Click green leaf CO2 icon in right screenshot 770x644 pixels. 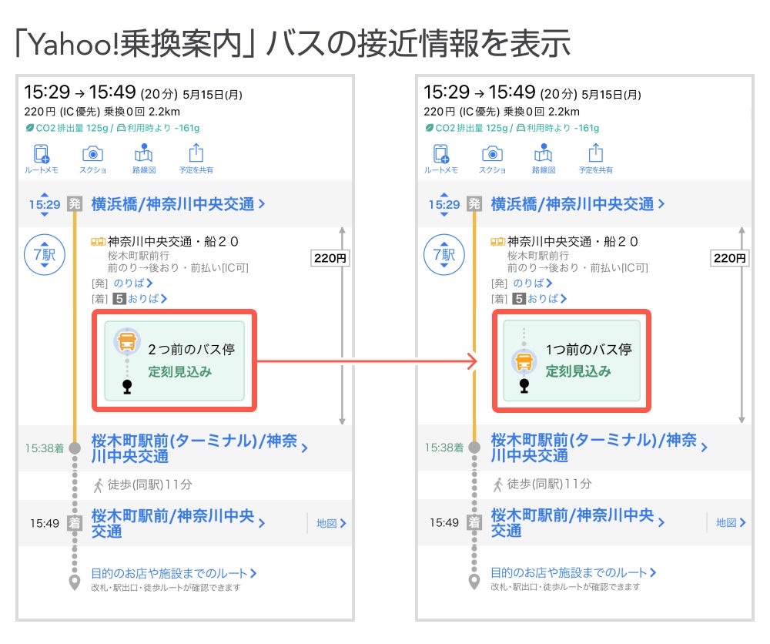click(429, 128)
